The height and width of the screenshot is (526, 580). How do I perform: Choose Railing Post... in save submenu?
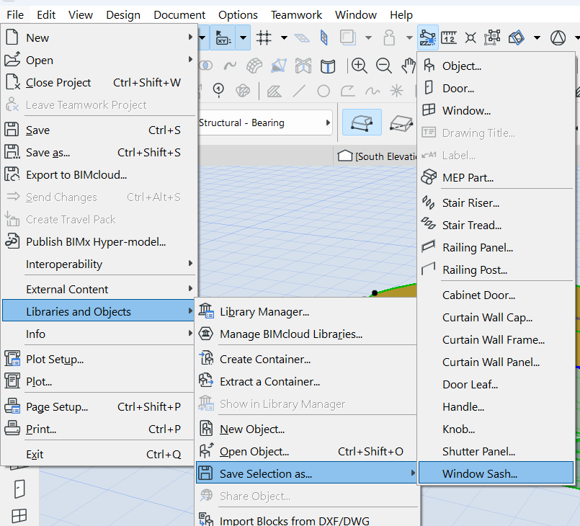pos(496,269)
